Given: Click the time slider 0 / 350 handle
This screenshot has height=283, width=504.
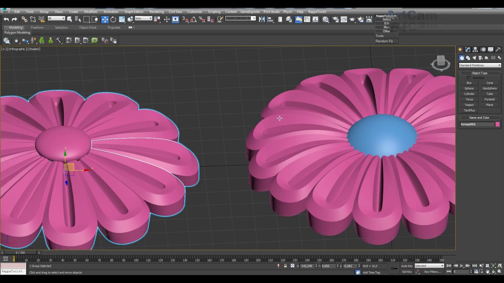Looking at the screenshot, I should tap(20, 252).
